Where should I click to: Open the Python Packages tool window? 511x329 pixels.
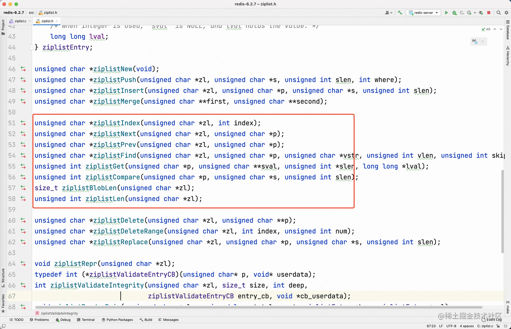117,320
